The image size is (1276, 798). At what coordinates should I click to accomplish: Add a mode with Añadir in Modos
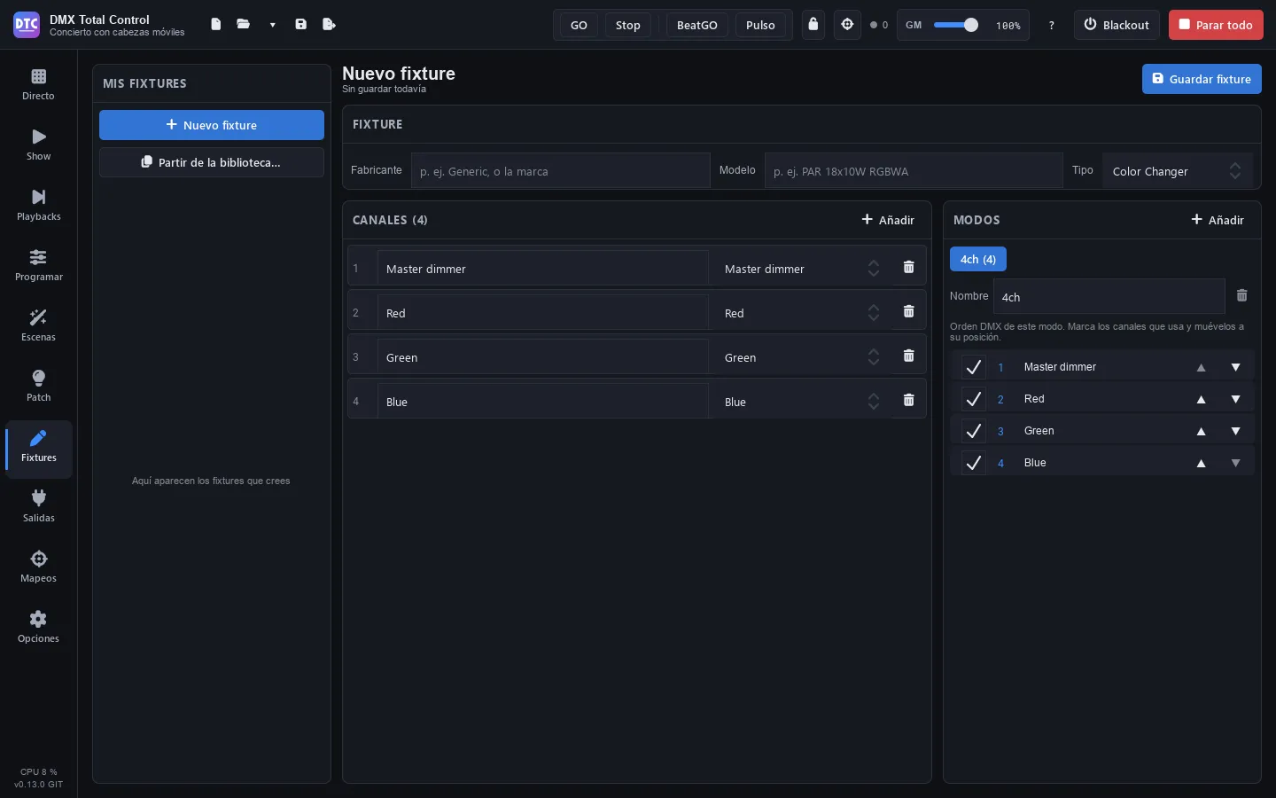1218,220
